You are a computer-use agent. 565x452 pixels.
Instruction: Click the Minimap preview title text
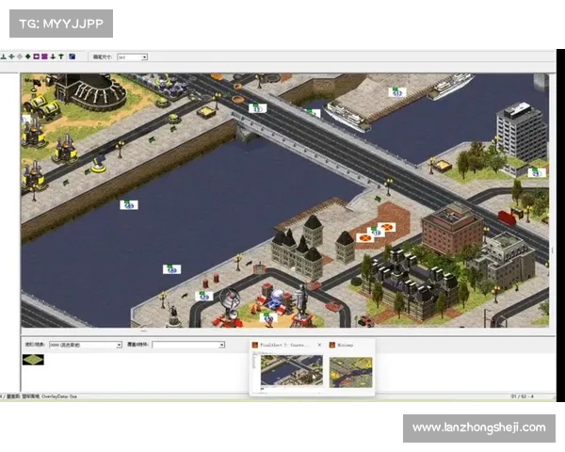(x=346, y=345)
